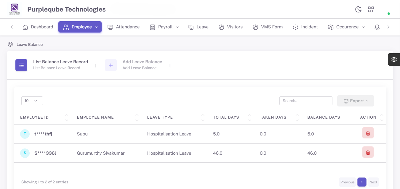Click the award badge nav icon
Screen dimensions: 400x189
point(377,27)
